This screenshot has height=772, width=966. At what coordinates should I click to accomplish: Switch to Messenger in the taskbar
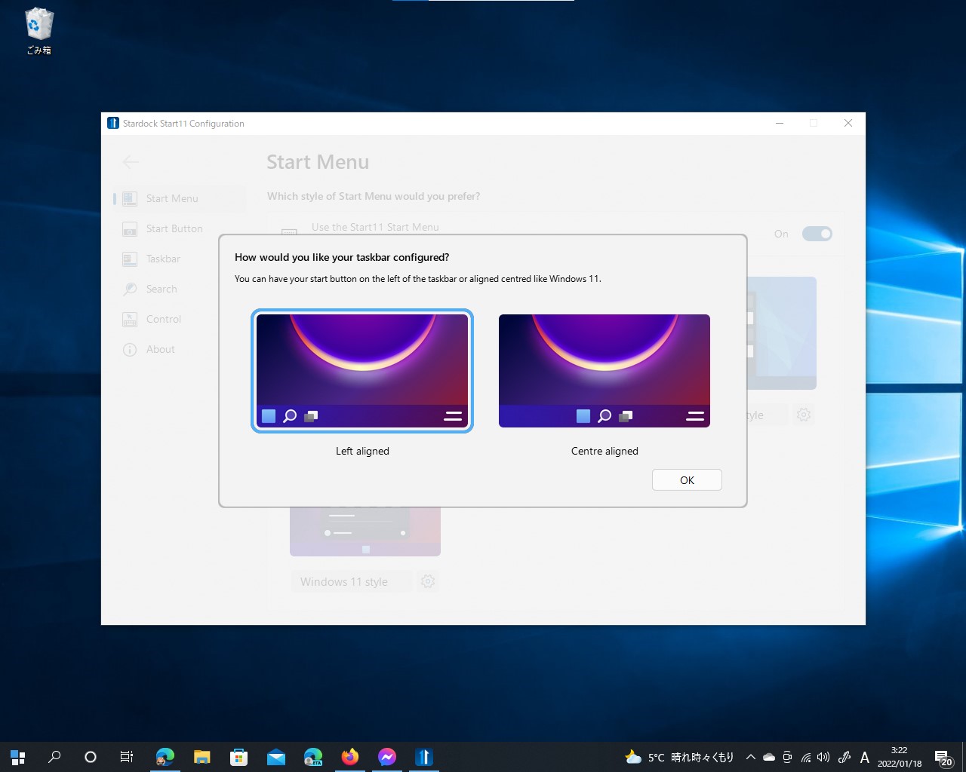(386, 757)
